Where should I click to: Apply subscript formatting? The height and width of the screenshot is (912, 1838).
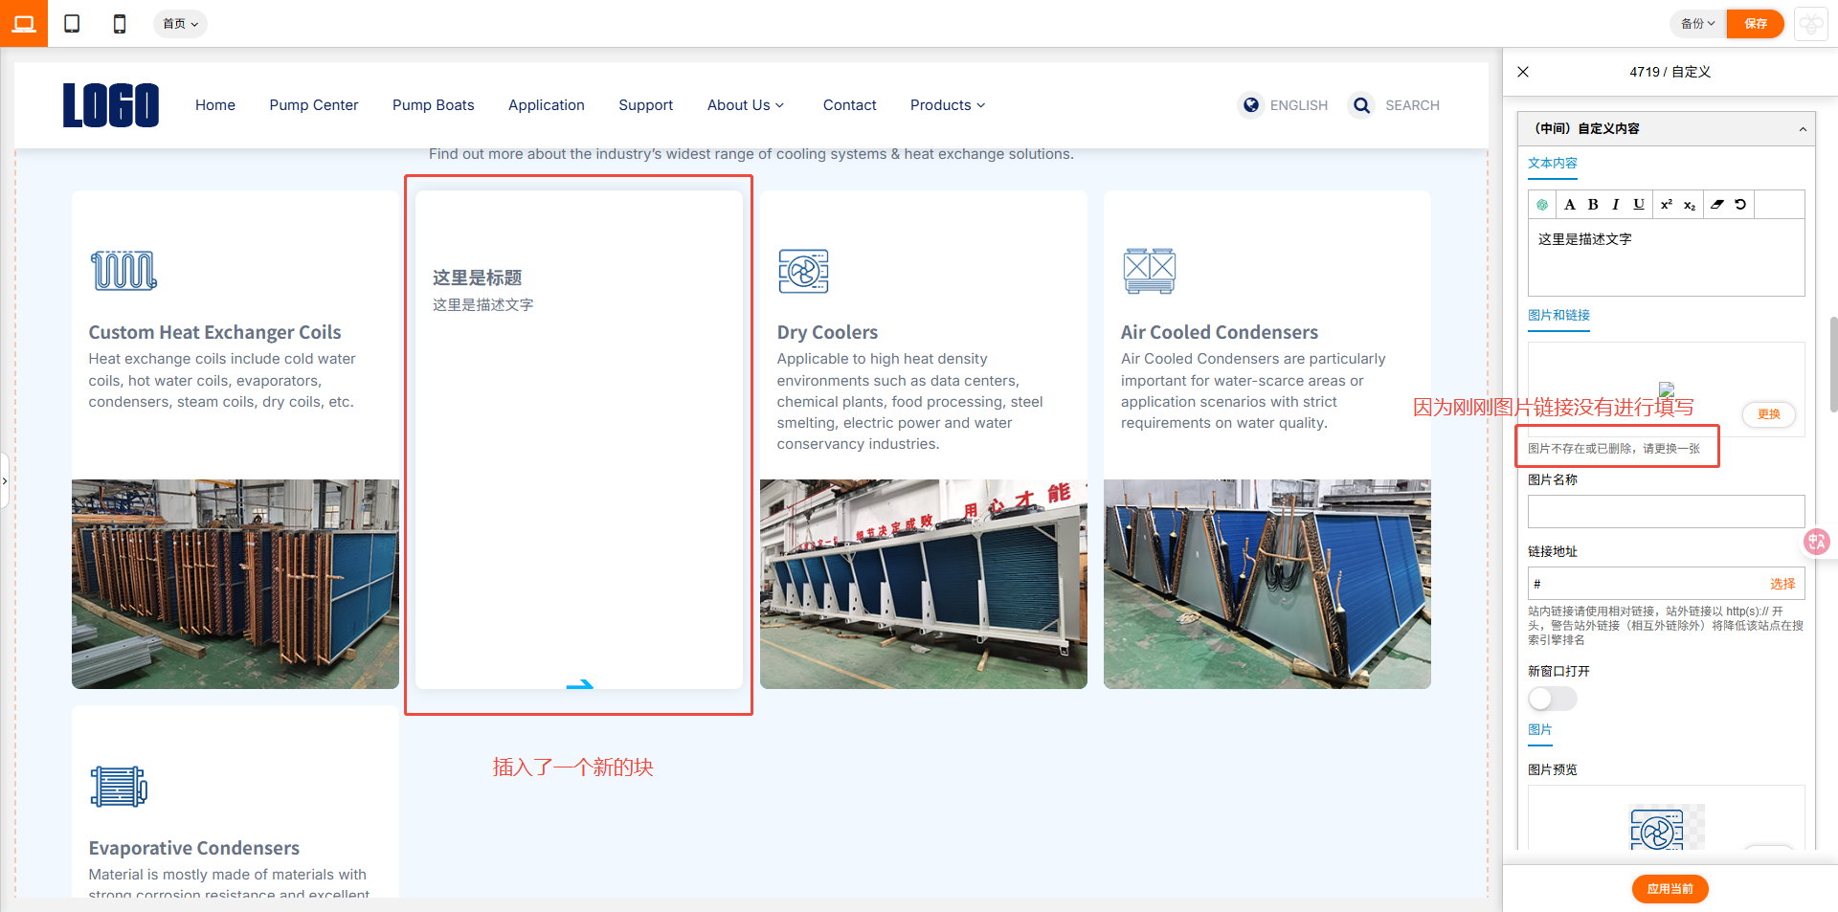point(1690,205)
